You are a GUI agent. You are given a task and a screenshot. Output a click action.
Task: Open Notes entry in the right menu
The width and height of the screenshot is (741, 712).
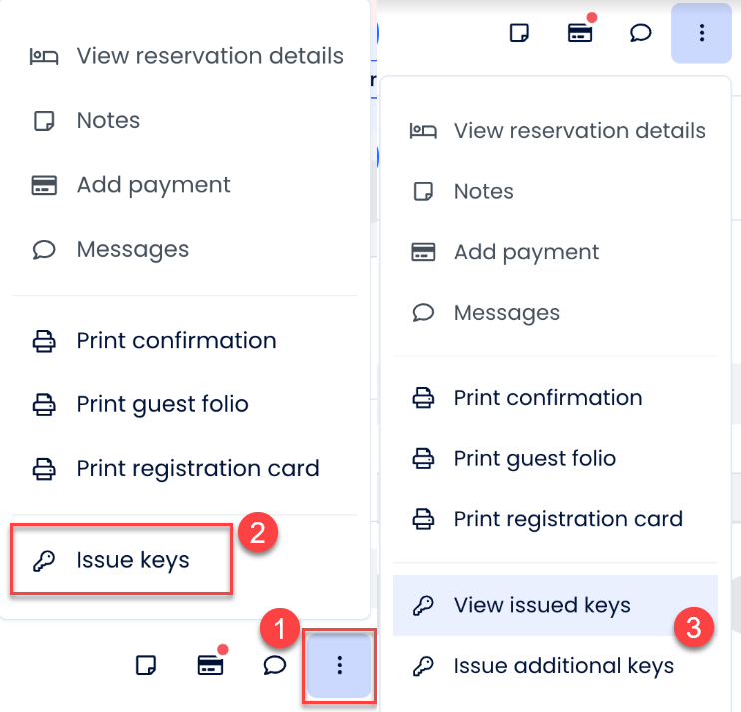tap(483, 192)
